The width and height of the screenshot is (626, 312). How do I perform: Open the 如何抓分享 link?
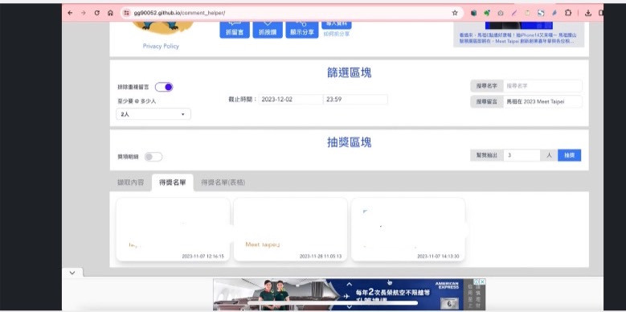[x=337, y=35]
